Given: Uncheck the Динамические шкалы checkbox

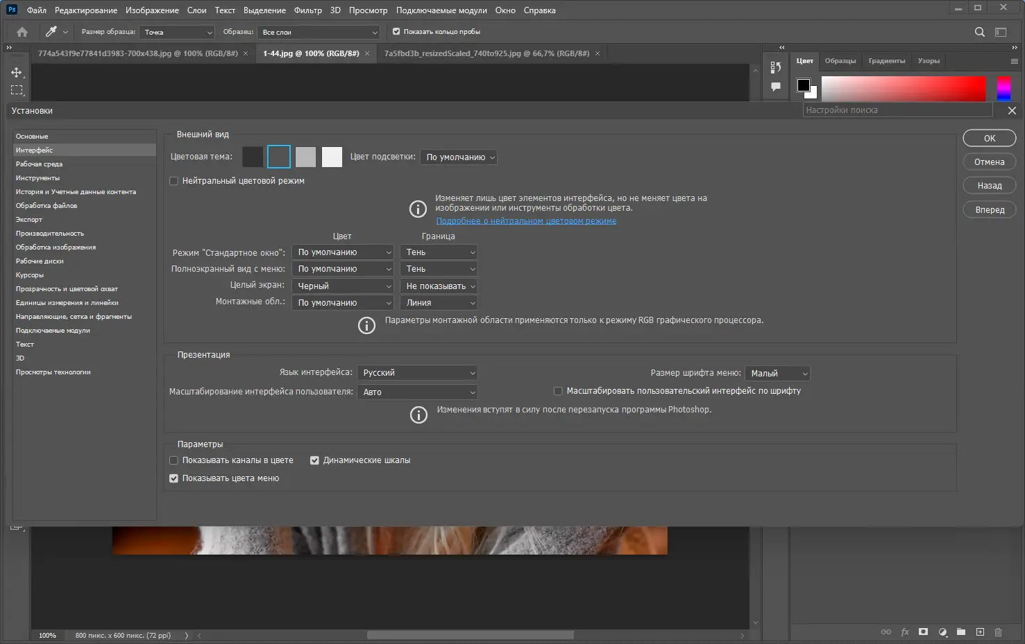Looking at the screenshot, I should click(314, 460).
